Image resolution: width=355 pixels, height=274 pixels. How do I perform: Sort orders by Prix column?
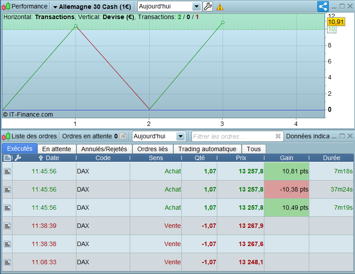(x=241, y=158)
